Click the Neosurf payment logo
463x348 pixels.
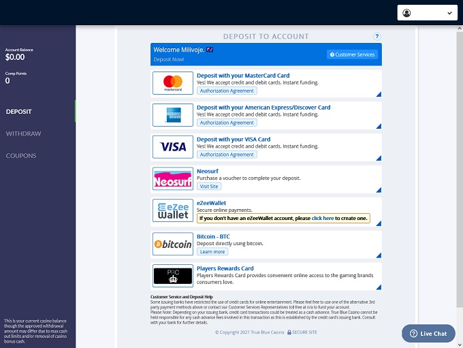coord(173,179)
